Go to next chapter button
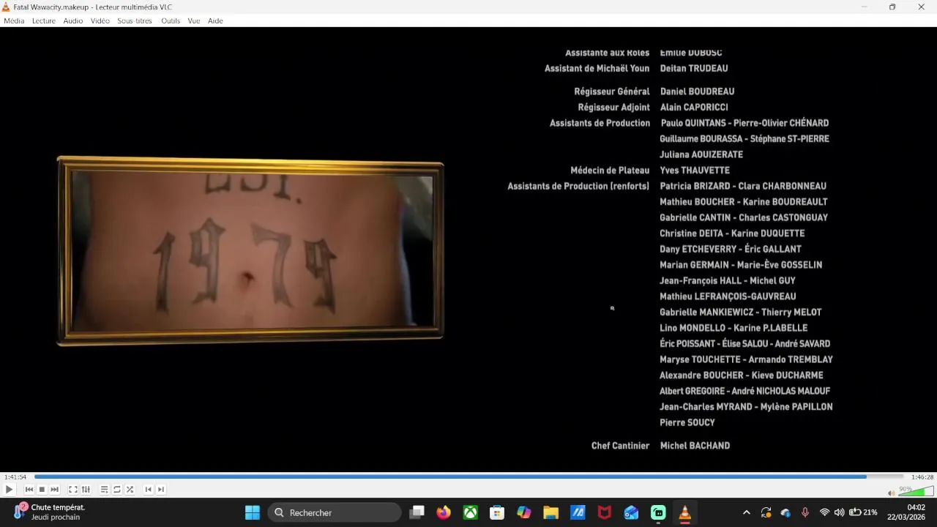The height and width of the screenshot is (527, 937). (x=161, y=490)
